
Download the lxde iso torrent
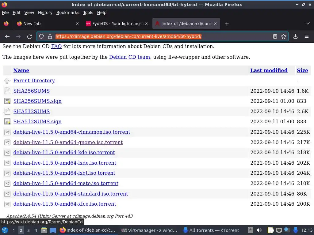[x=65, y=163]
